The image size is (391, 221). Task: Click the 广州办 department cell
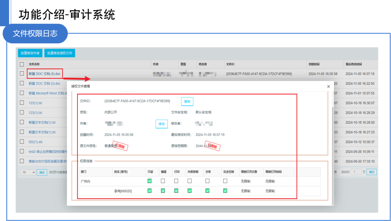(85, 181)
